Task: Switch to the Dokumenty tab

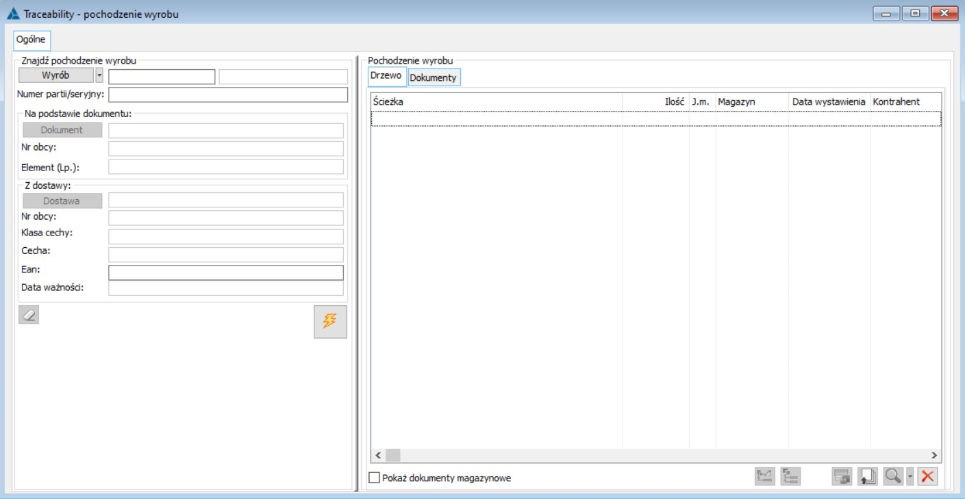Action: [x=434, y=77]
